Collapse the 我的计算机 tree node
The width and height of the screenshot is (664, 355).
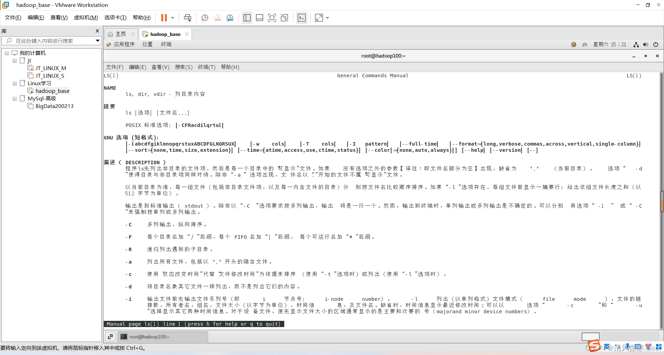click(7, 53)
